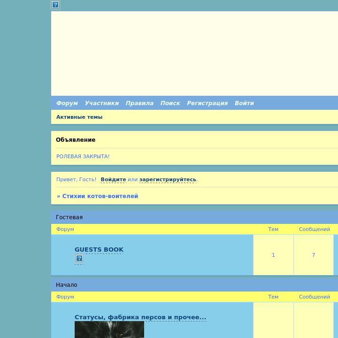Follow the зарегистрируйтесь link in the greeting

[x=168, y=179]
